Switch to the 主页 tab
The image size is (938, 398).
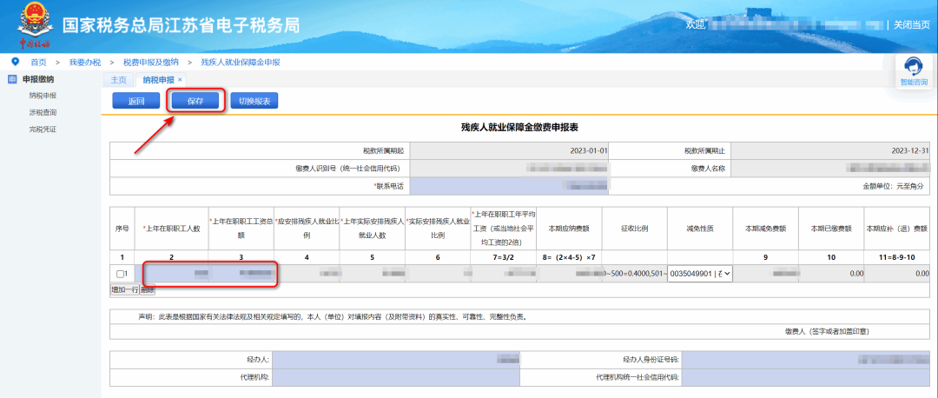click(118, 80)
